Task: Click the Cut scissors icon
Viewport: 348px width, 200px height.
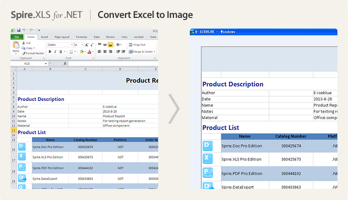Action: (x=24, y=43)
